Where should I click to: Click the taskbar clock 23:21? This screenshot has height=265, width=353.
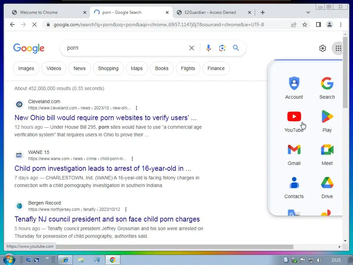336,260
